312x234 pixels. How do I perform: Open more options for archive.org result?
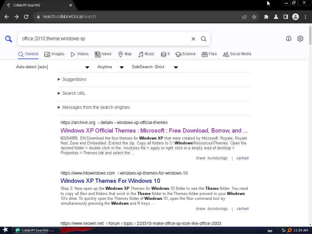pyautogui.click(x=232, y=158)
